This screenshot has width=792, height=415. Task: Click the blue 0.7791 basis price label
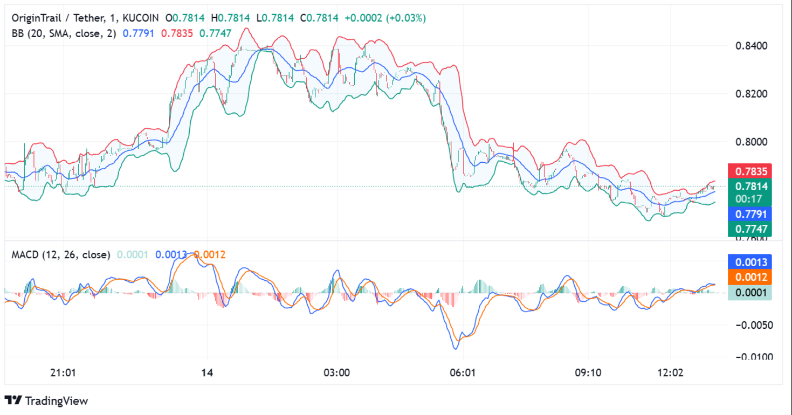click(x=750, y=214)
